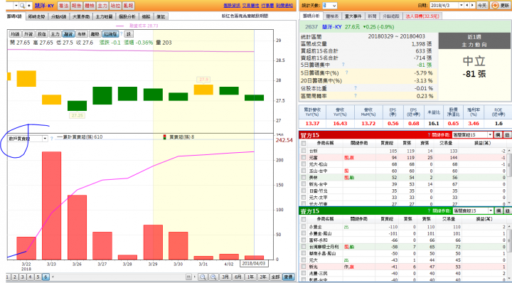The image size is (512, 283).
Task: Set the chart range to 全部
Action: pyautogui.click(x=275, y=277)
